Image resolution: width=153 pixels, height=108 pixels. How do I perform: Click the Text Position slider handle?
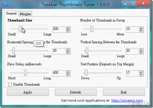[x=86, y=73]
